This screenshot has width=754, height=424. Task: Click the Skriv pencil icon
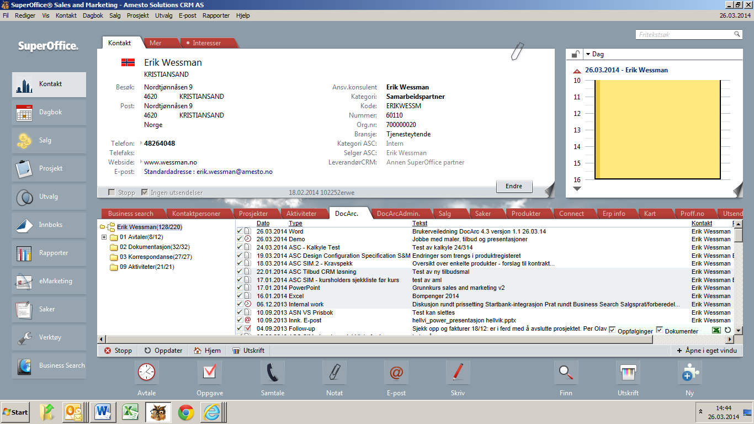pyautogui.click(x=458, y=373)
